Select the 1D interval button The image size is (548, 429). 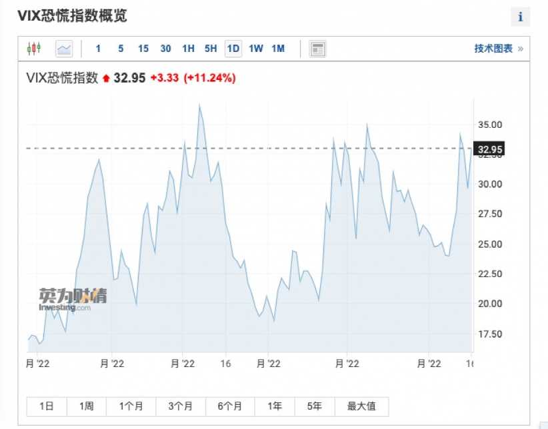(233, 49)
